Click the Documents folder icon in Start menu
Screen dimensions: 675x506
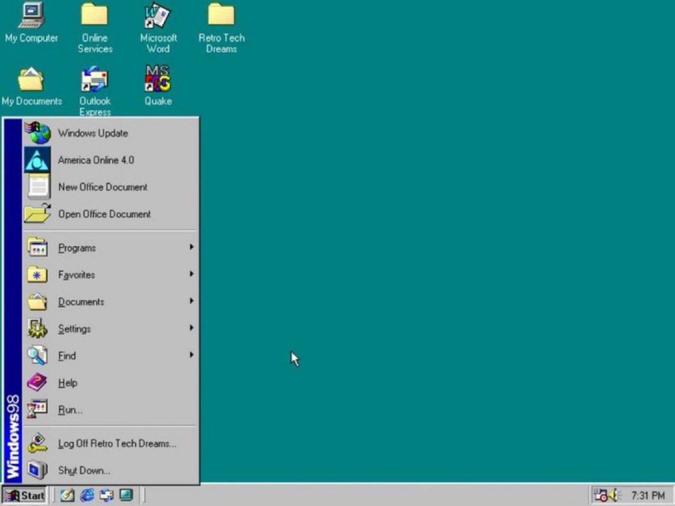coord(38,302)
